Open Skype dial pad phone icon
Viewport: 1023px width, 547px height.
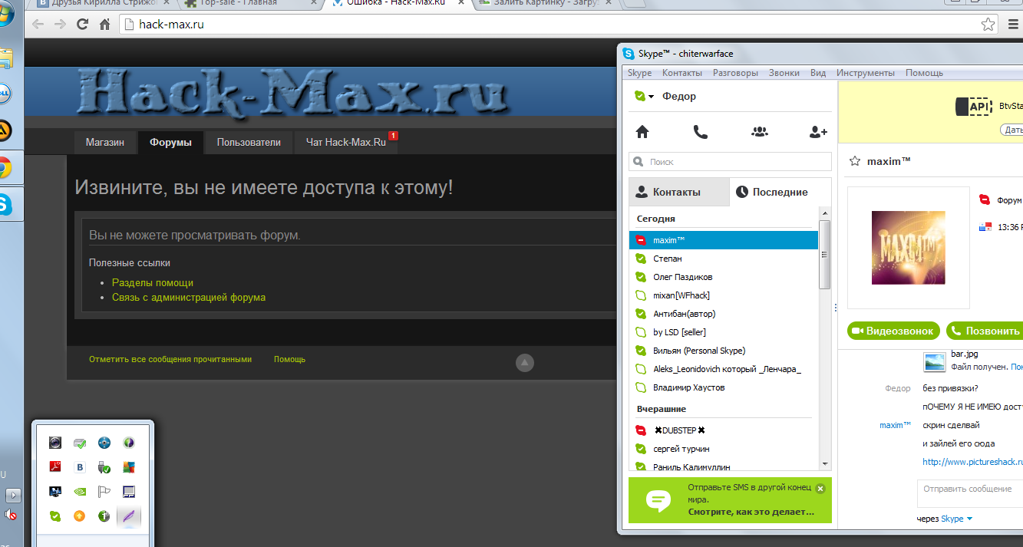point(701,132)
